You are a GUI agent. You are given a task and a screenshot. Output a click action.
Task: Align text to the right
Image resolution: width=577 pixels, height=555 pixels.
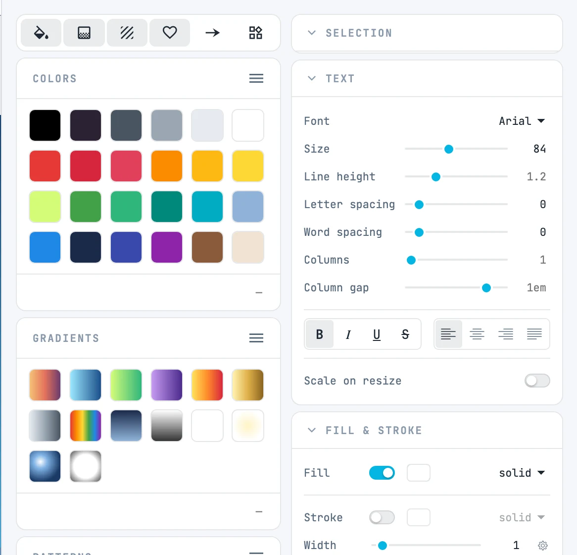(506, 334)
